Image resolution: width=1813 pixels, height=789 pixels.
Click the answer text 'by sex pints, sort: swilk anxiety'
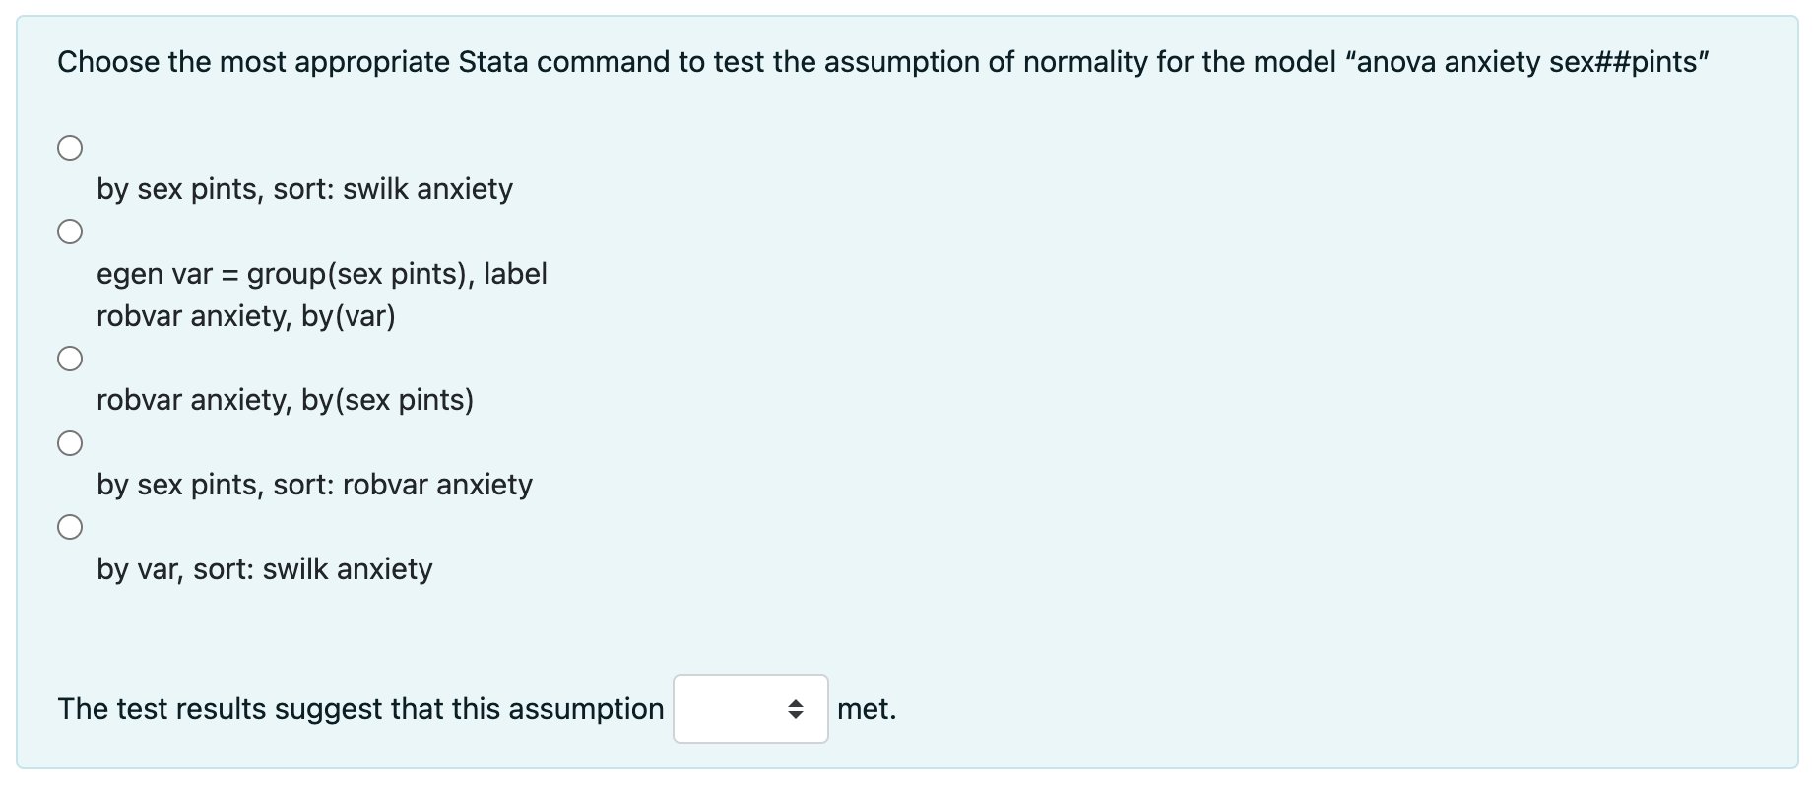(x=304, y=189)
